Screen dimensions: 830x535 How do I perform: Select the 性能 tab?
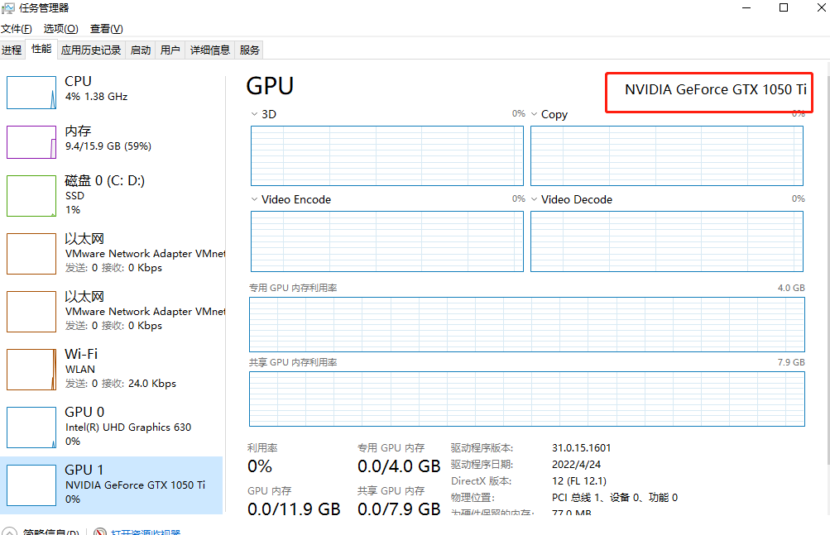(41, 49)
